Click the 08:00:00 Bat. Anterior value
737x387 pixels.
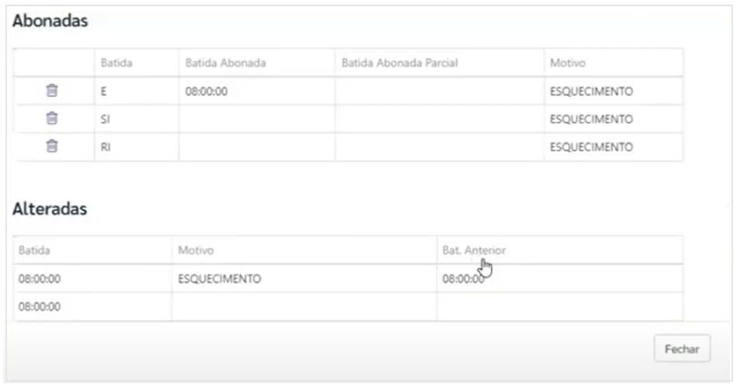(464, 278)
